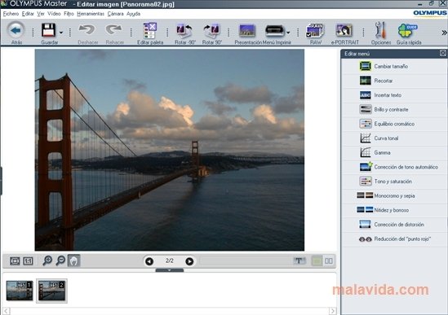The width and height of the screenshot is (448, 315).
Task: Open the Ver menu
Action: [41, 14]
